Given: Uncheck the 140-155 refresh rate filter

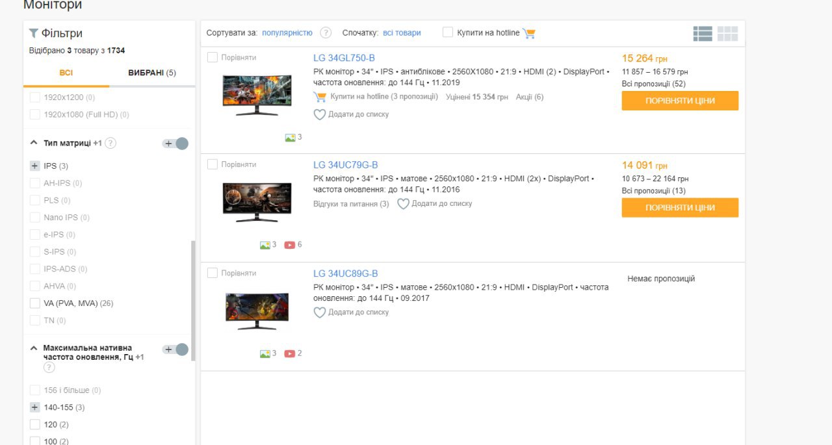Looking at the screenshot, I should (x=35, y=407).
